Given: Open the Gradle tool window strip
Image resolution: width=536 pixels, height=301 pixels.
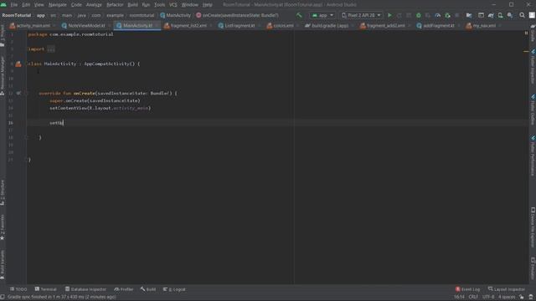Looking at the screenshot, I should pyautogui.click(x=533, y=33).
